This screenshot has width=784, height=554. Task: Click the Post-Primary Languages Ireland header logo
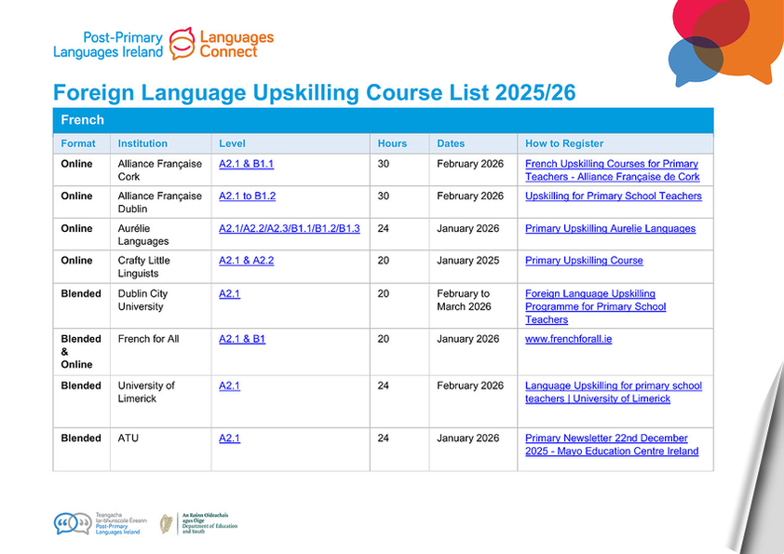(108, 45)
